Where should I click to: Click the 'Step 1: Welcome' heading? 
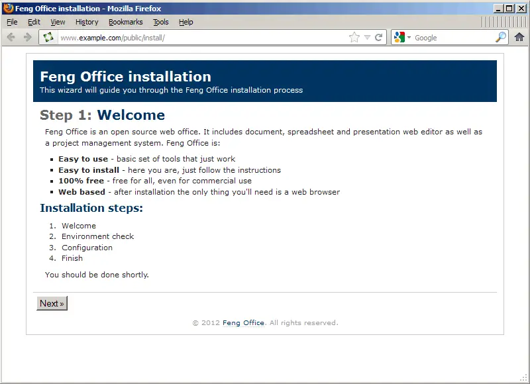coord(103,115)
